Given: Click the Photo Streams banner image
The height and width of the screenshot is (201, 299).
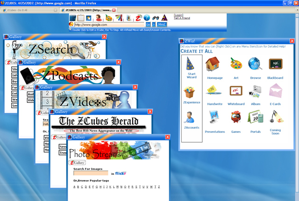Looking at the screenshot, I should (115, 150).
